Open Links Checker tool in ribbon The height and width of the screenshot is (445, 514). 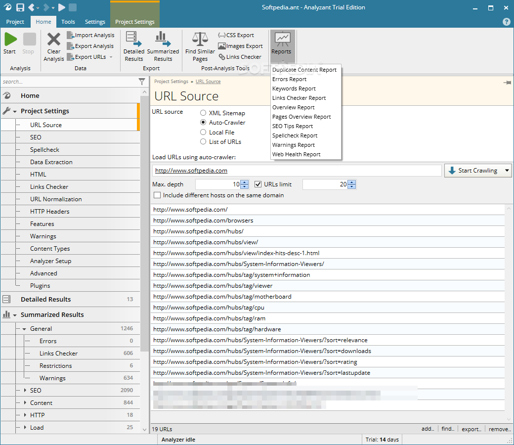[240, 57]
